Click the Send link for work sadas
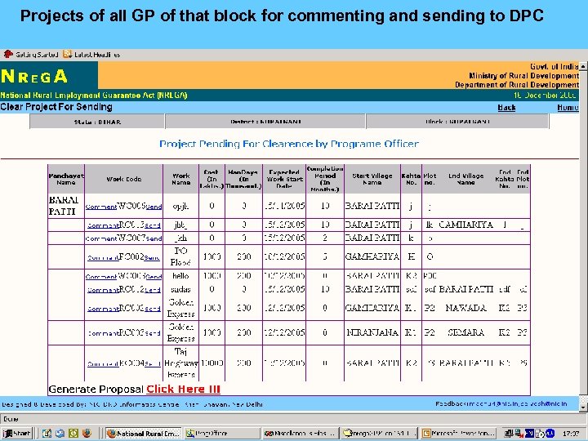This screenshot has width=588, height=441. [152, 290]
